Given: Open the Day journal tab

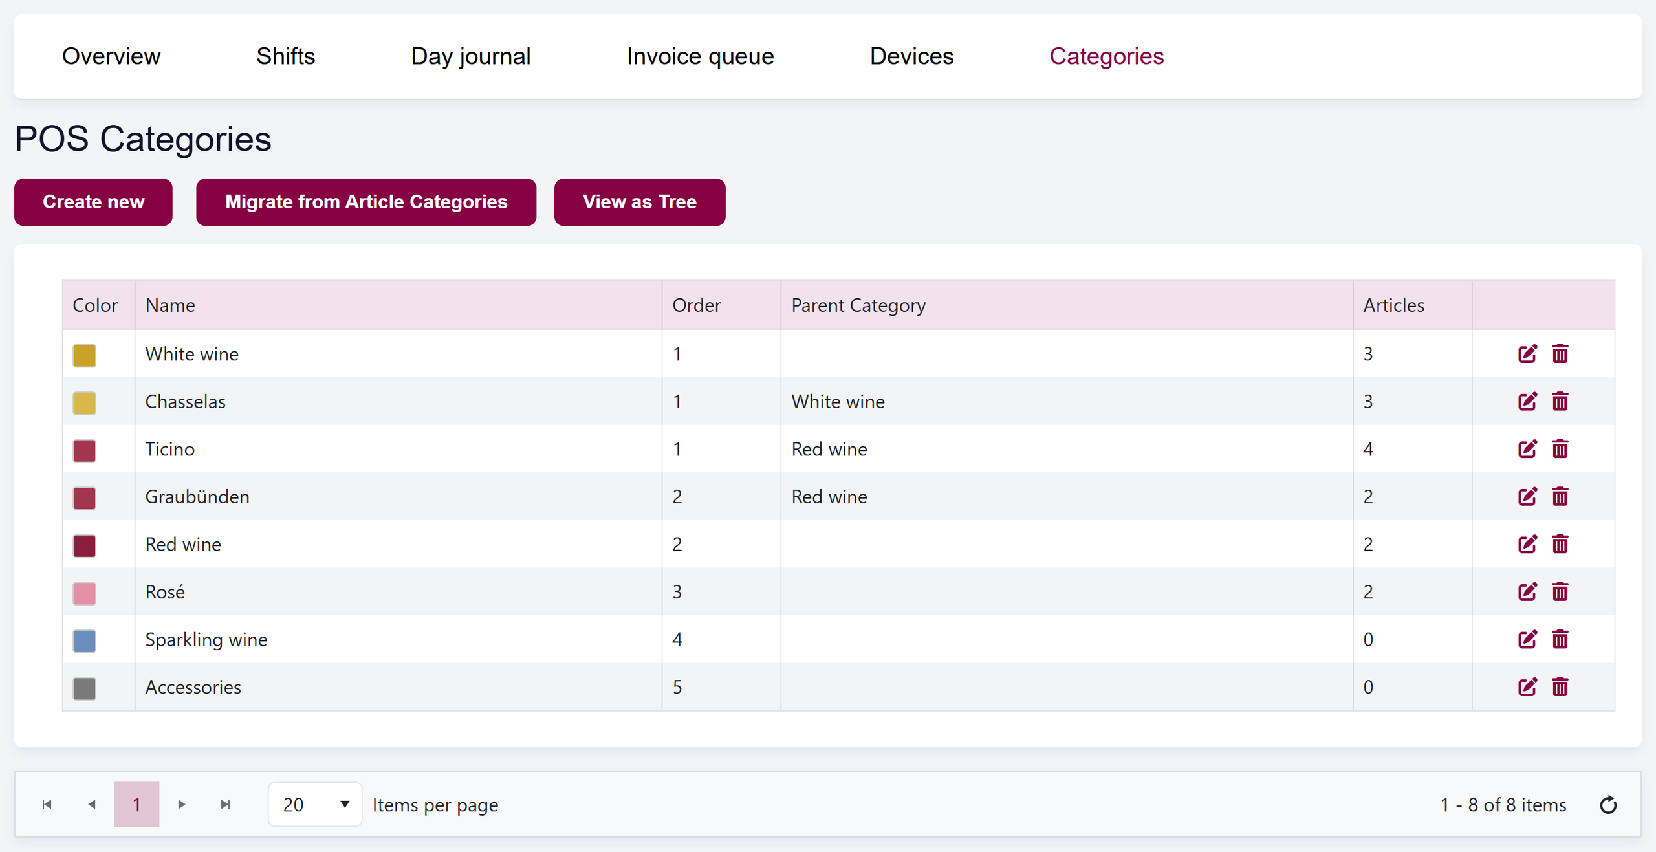Looking at the screenshot, I should point(471,56).
